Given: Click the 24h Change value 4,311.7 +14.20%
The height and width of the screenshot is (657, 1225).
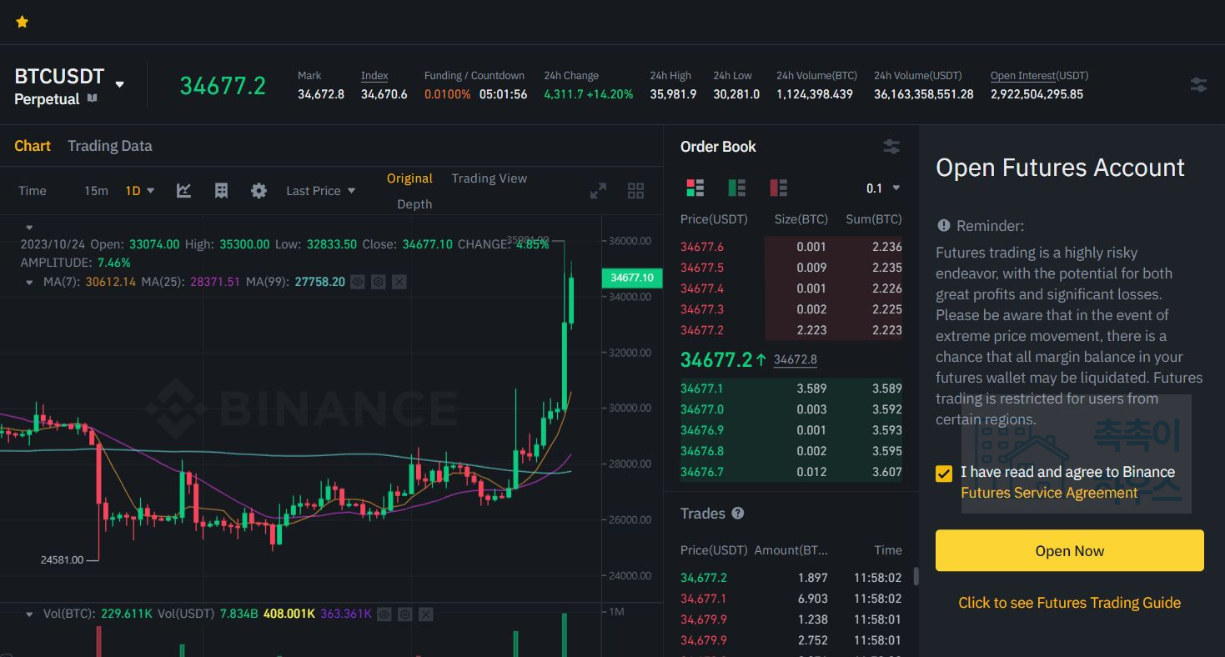Looking at the screenshot, I should (589, 94).
